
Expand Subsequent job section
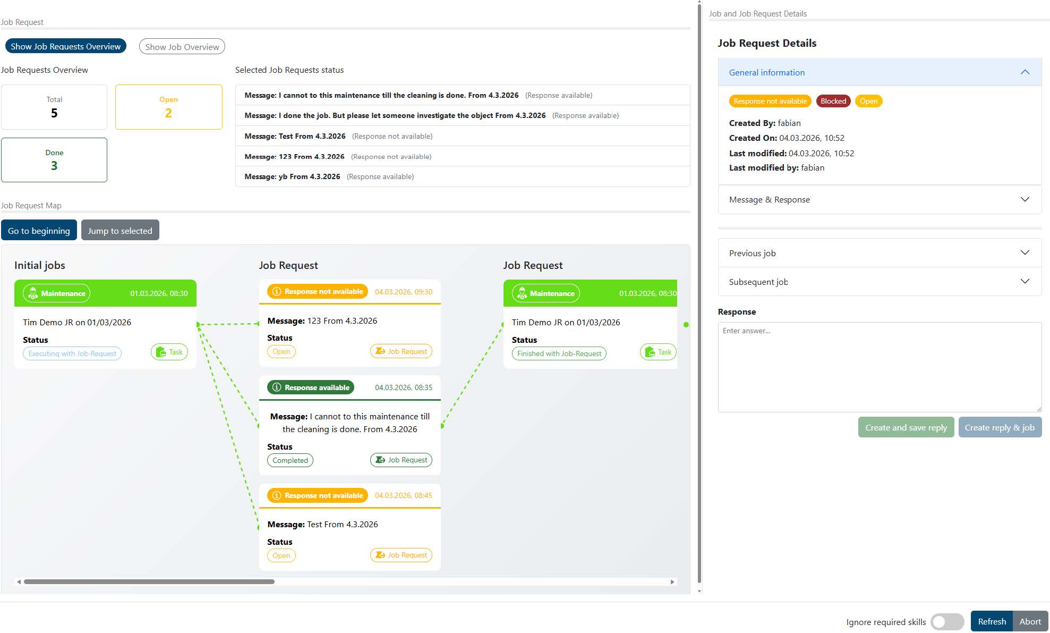(x=1025, y=282)
